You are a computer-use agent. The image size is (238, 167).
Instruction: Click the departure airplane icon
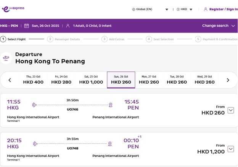(x=6, y=58)
